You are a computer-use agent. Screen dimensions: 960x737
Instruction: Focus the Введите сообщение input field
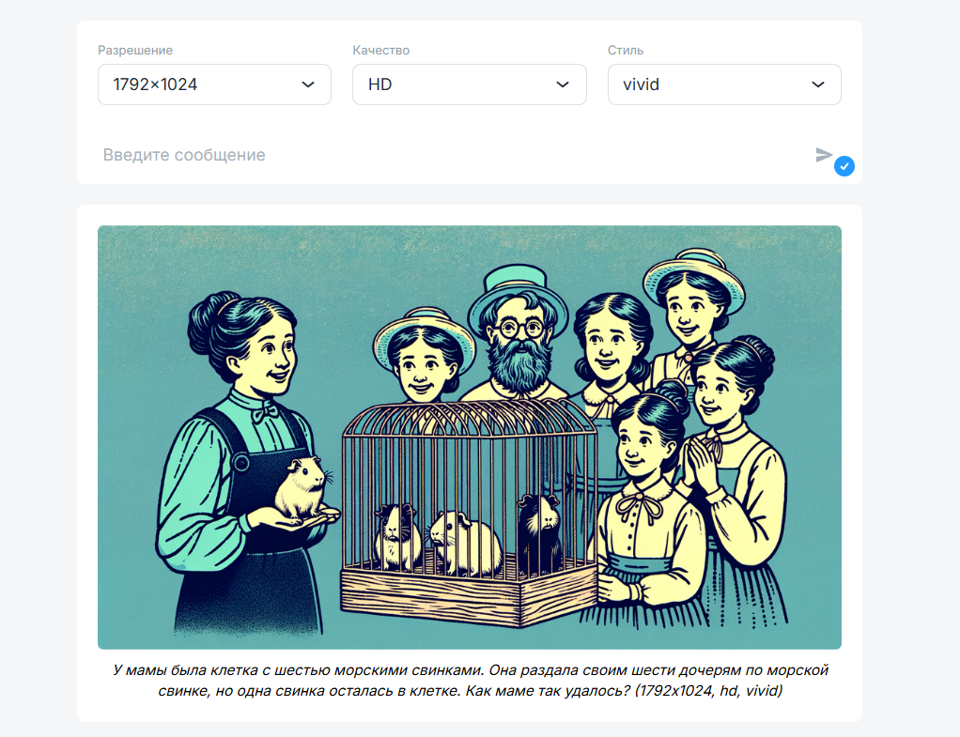(453, 155)
